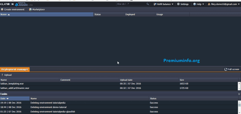Click the Usage column header

(172, 14)
